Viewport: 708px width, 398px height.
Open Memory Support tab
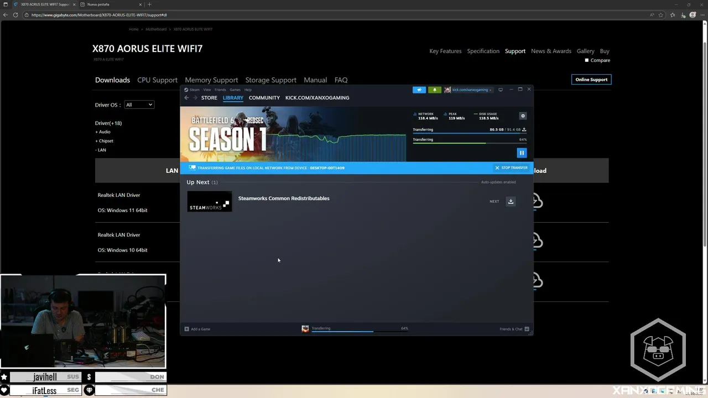[211, 80]
